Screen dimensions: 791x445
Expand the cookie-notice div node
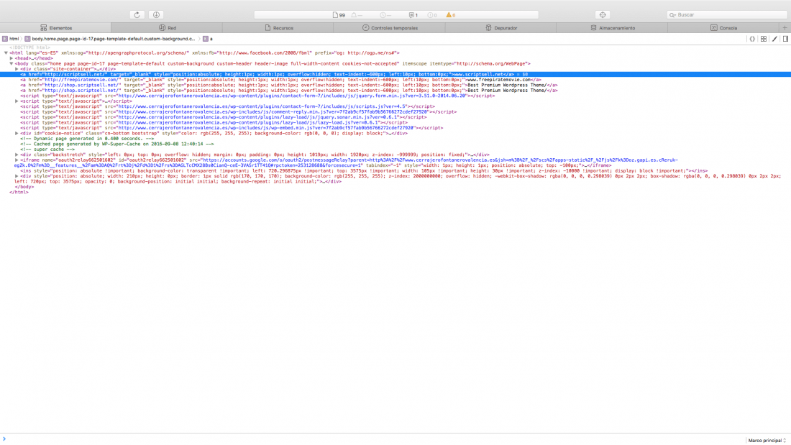click(x=17, y=134)
